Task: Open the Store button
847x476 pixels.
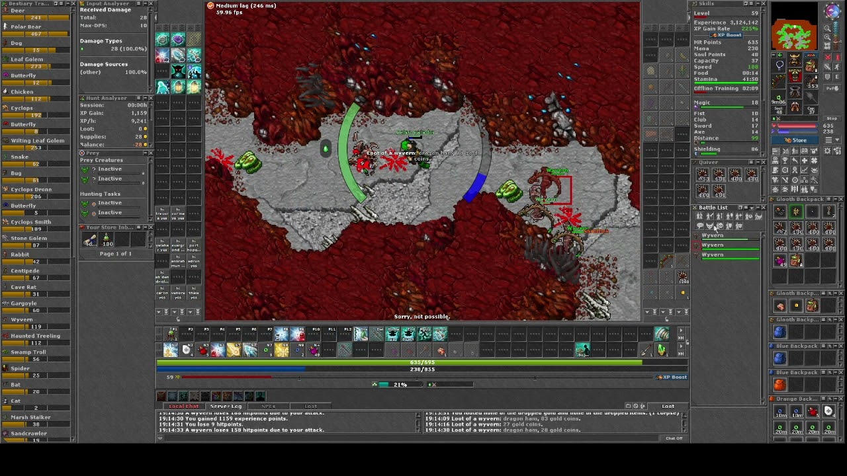Action: click(x=795, y=140)
